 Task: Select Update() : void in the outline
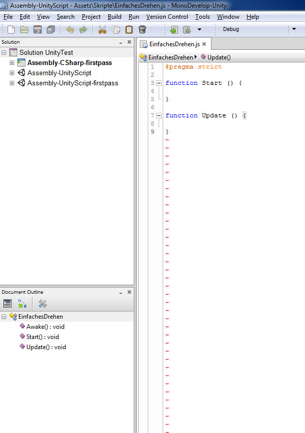click(46, 347)
